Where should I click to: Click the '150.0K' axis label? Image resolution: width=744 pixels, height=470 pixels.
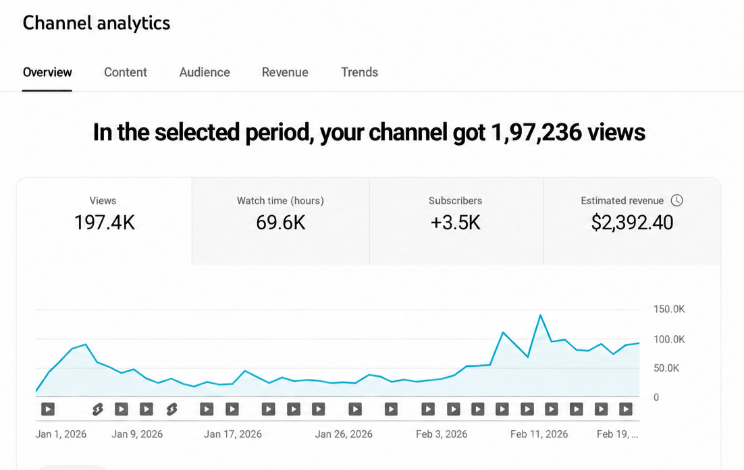click(669, 310)
